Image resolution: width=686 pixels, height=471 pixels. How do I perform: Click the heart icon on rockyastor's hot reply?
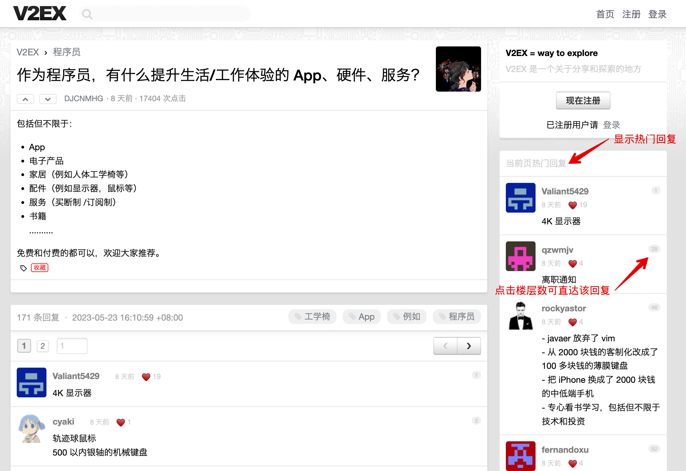coord(572,322)
